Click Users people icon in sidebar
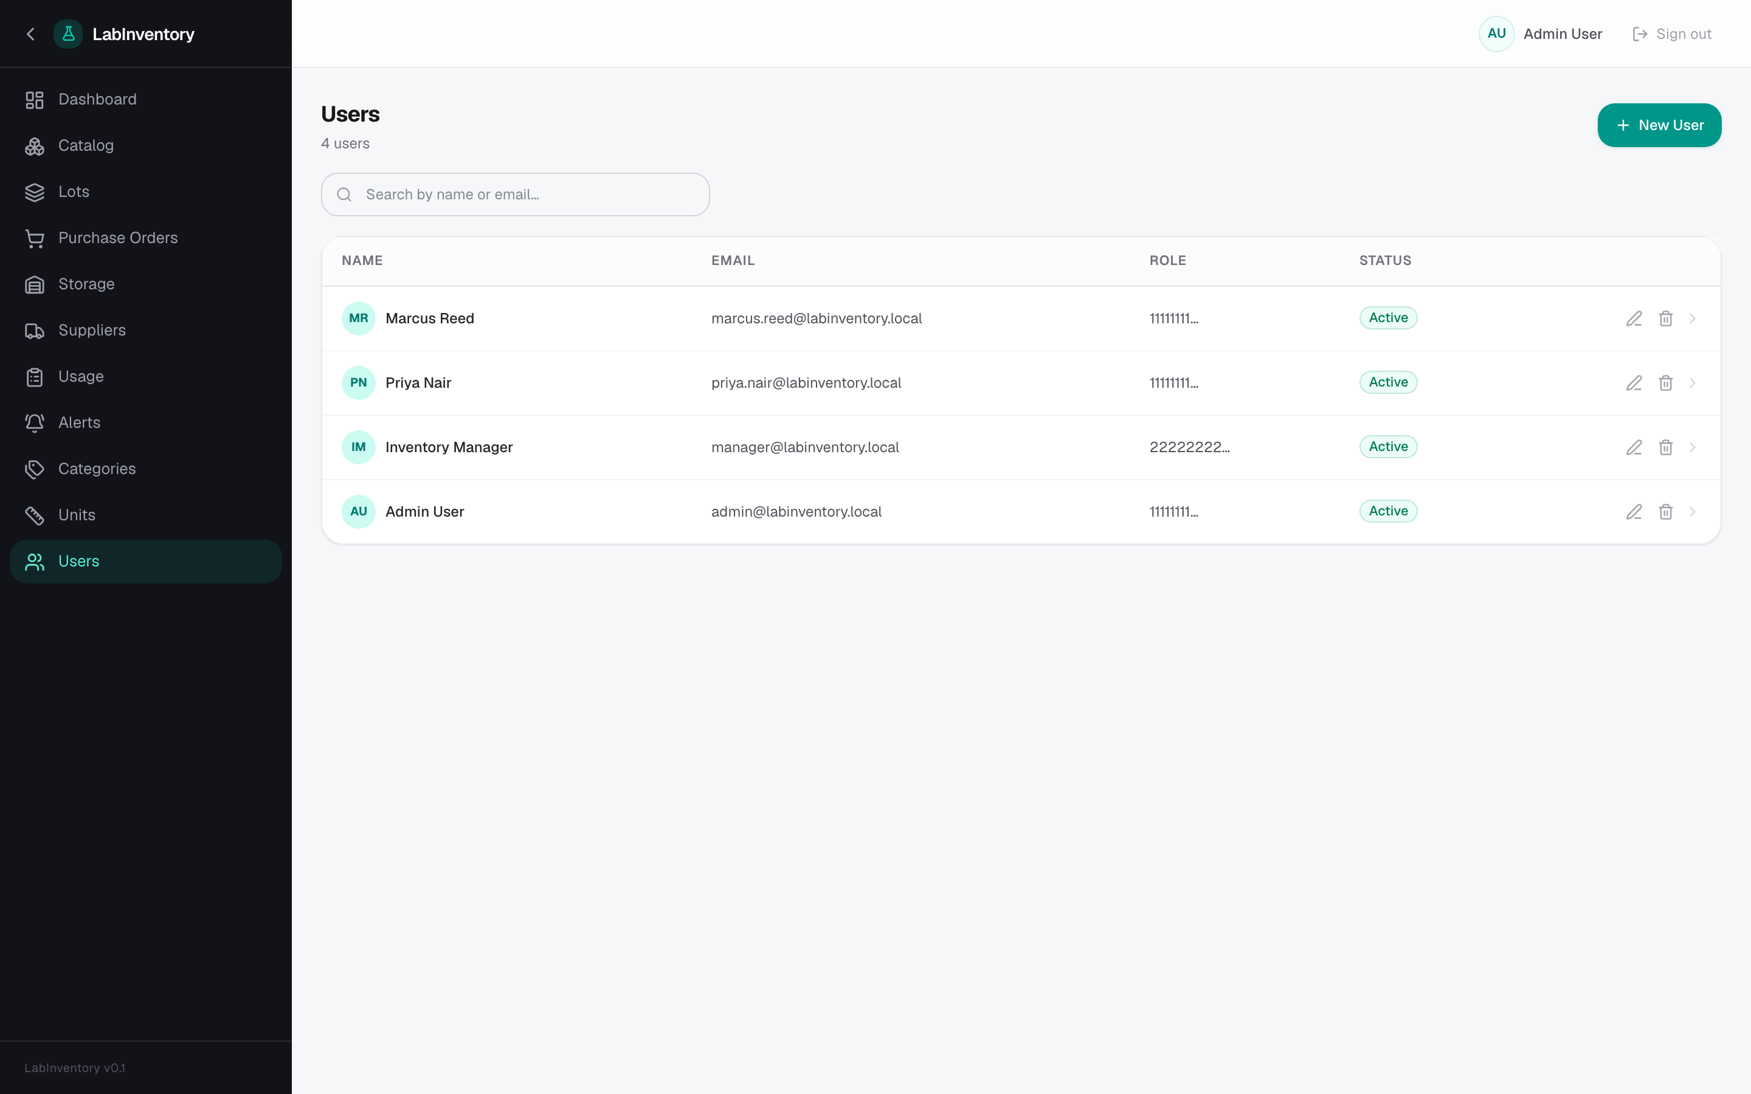1751x1094 pixels. 35,562
